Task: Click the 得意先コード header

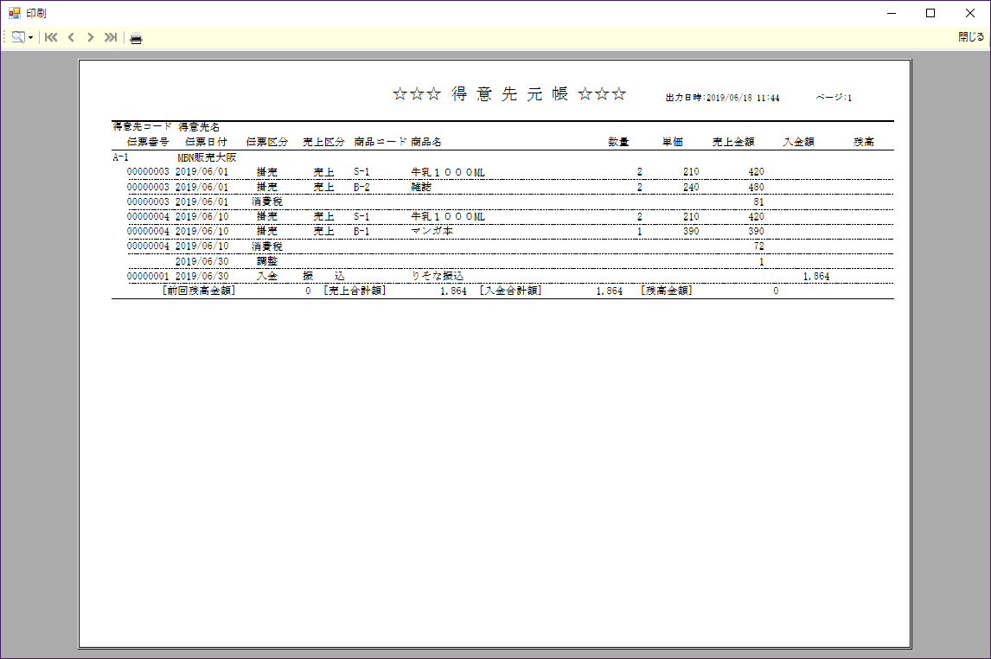Action: [x=142, y=127]
